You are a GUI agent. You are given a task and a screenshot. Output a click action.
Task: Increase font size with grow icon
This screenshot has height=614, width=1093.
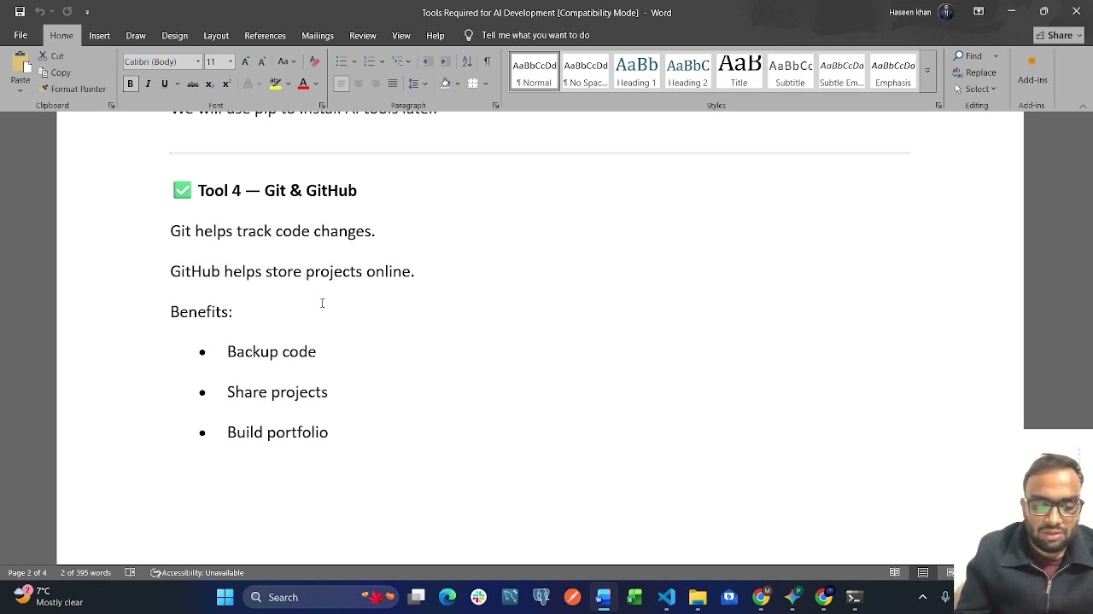coord(246,61)
